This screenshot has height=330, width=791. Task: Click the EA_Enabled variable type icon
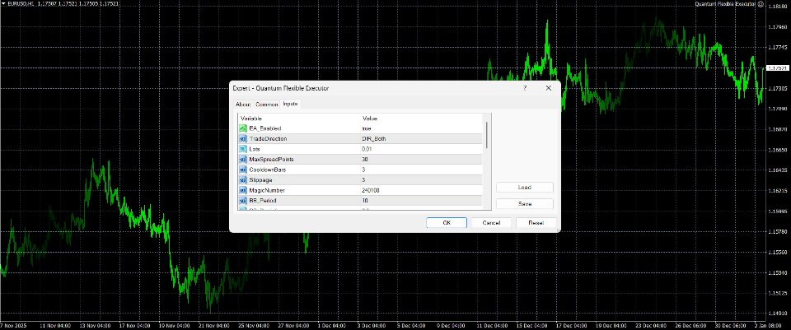point(242,128)
